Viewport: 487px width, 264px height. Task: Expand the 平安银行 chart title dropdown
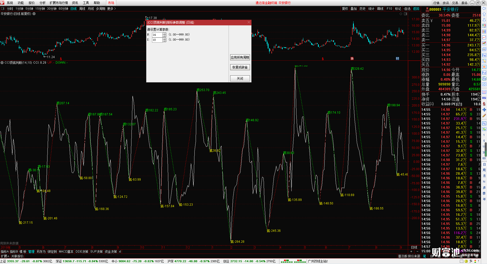[34, 14]
